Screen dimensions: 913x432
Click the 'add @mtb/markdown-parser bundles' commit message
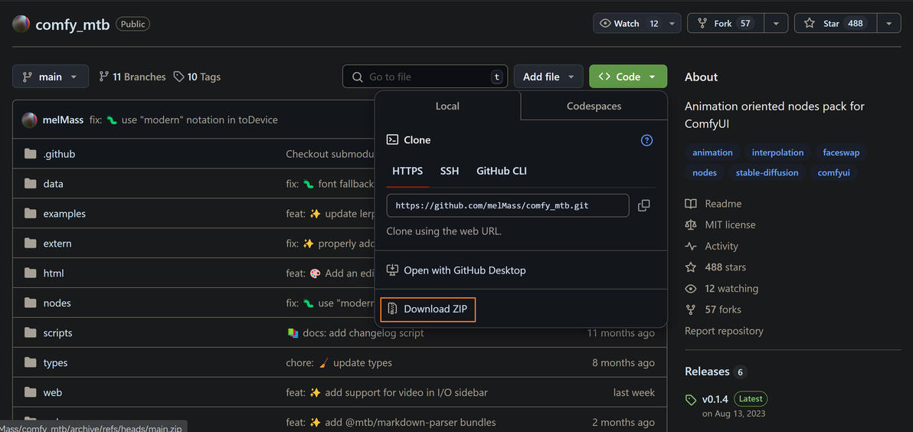coord(391,422)
